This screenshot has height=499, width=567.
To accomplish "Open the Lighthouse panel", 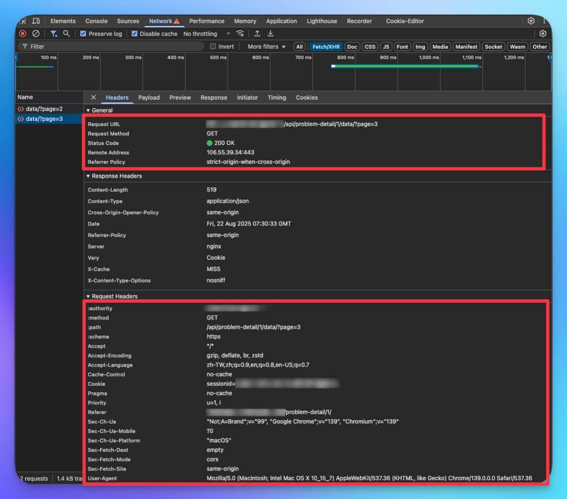I will (x=322, y=21).
